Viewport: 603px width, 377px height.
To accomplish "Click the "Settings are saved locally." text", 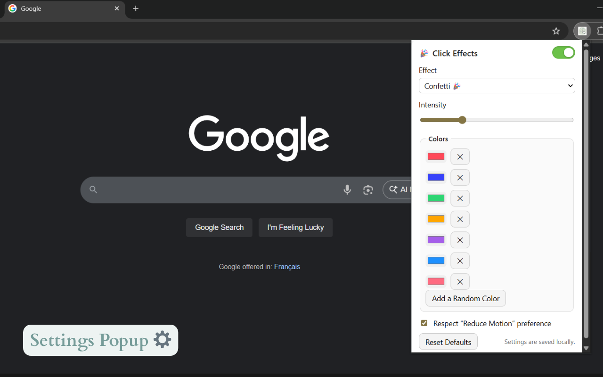I will [x=539, y=342].
